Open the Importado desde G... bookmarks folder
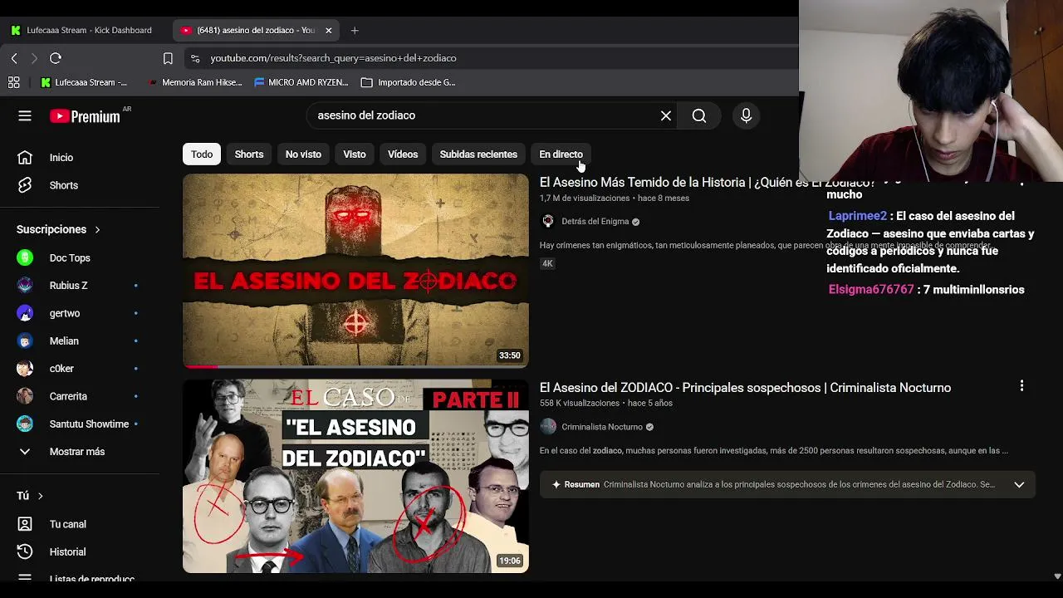The height and width of the screenshot is (598, 1063). click(409, 82)
